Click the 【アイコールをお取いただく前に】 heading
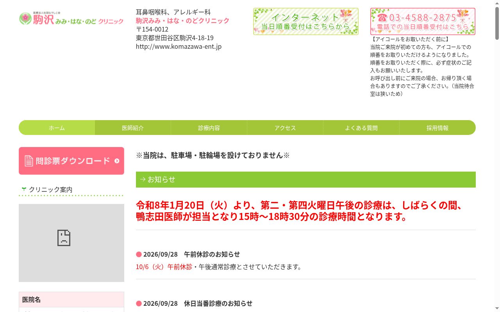This screenshot has height=312, width=500. pos(410,39)
